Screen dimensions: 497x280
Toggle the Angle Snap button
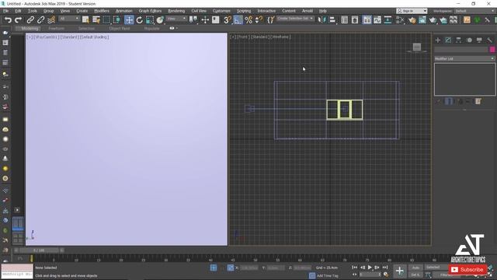[238, 20]
